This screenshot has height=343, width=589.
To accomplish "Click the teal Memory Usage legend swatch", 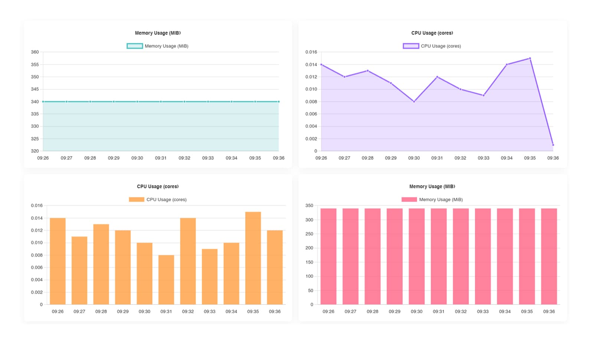I will (x=135, y=46).
